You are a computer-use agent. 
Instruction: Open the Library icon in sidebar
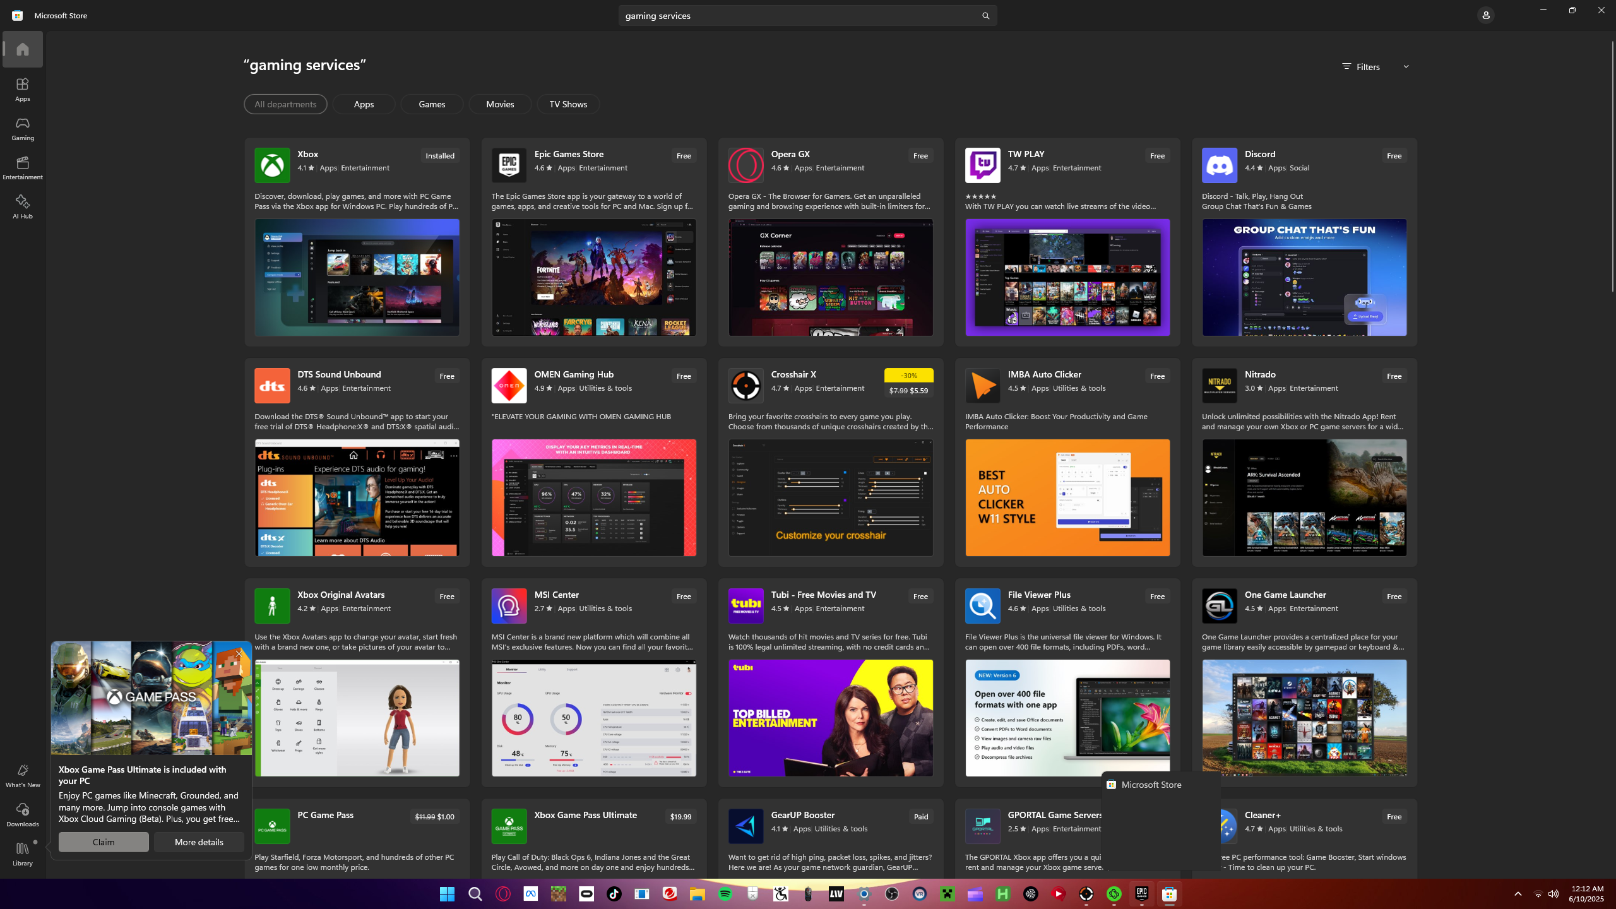[x=23, y=853]
